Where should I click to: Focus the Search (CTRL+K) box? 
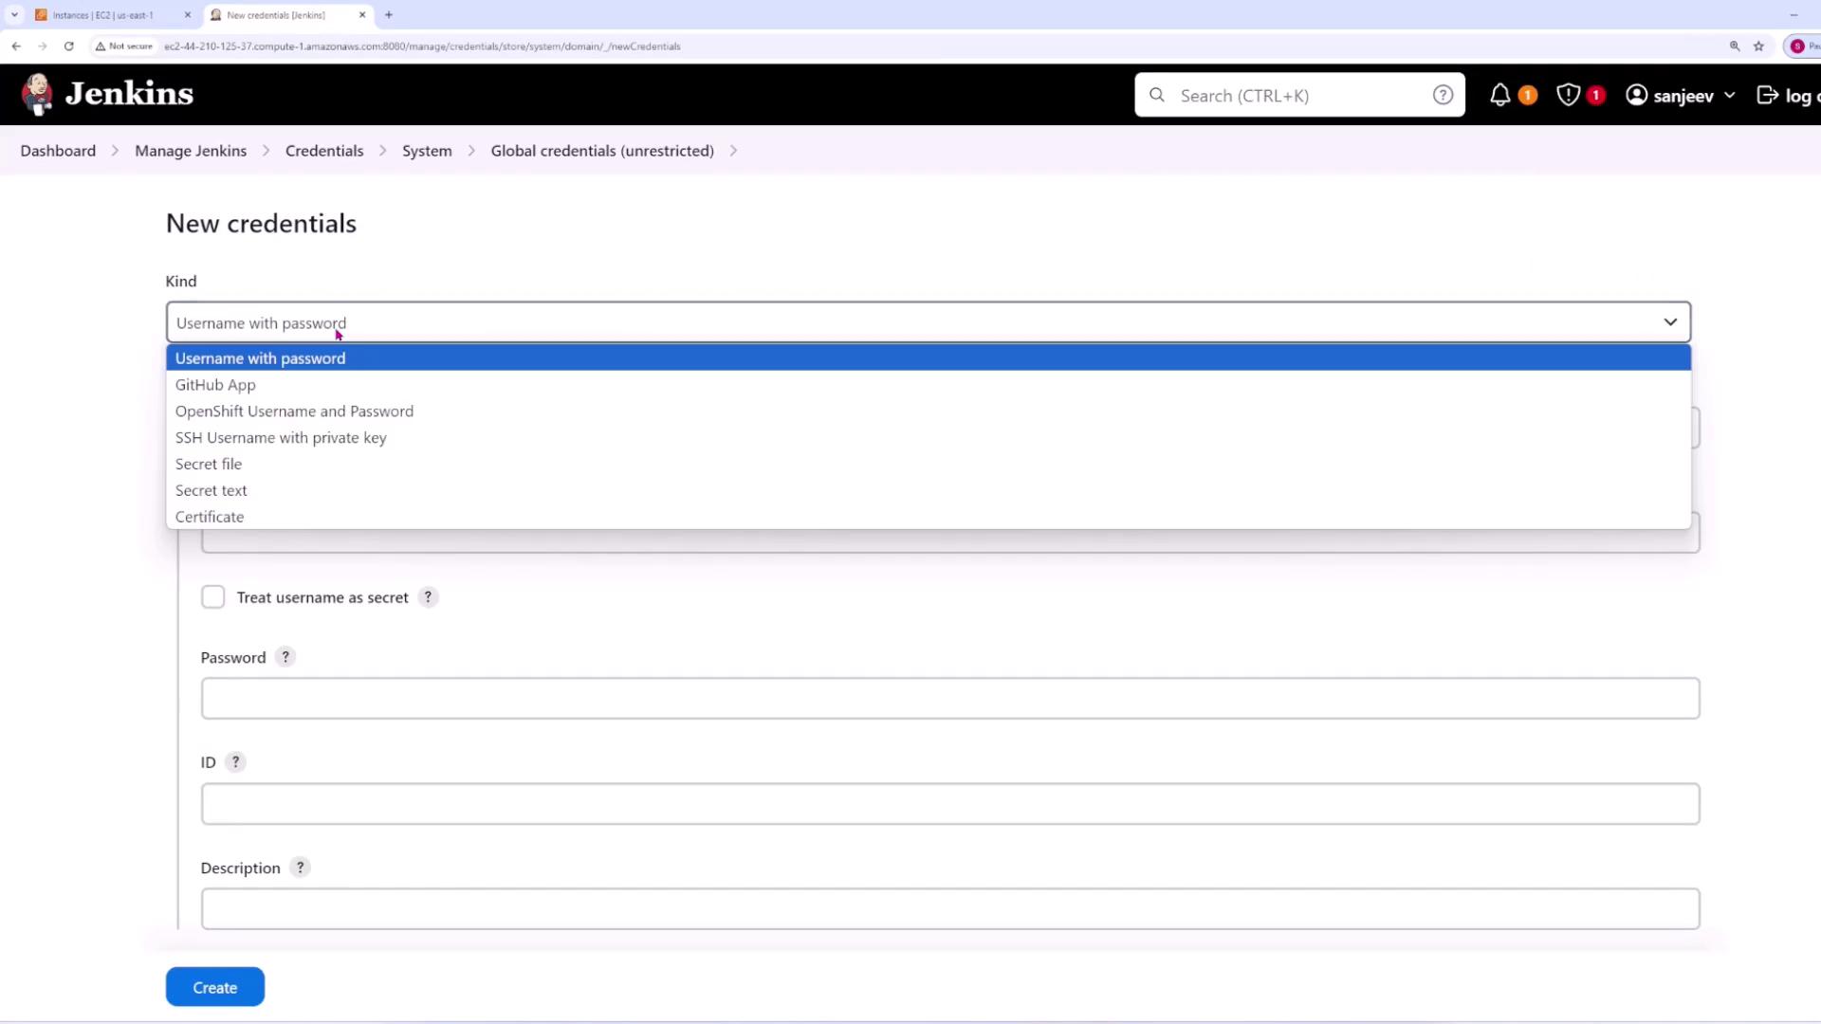(1299, 95)
